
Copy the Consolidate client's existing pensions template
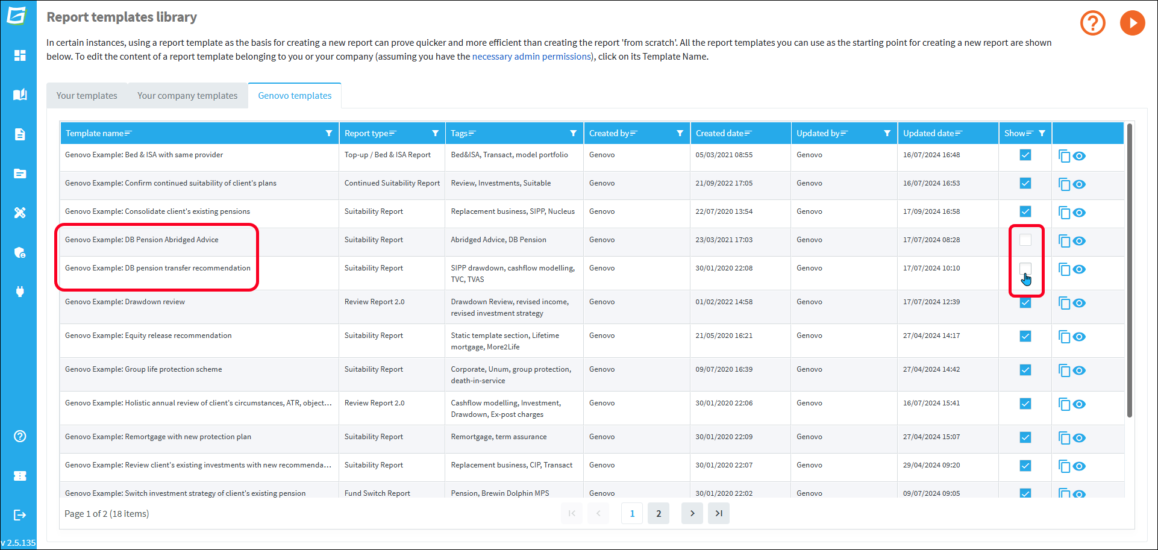tap(1064, 213)
